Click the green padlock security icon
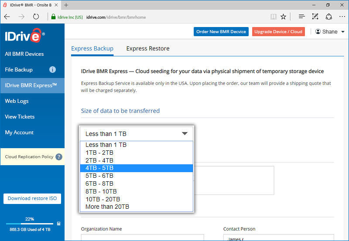 [53, 17]
